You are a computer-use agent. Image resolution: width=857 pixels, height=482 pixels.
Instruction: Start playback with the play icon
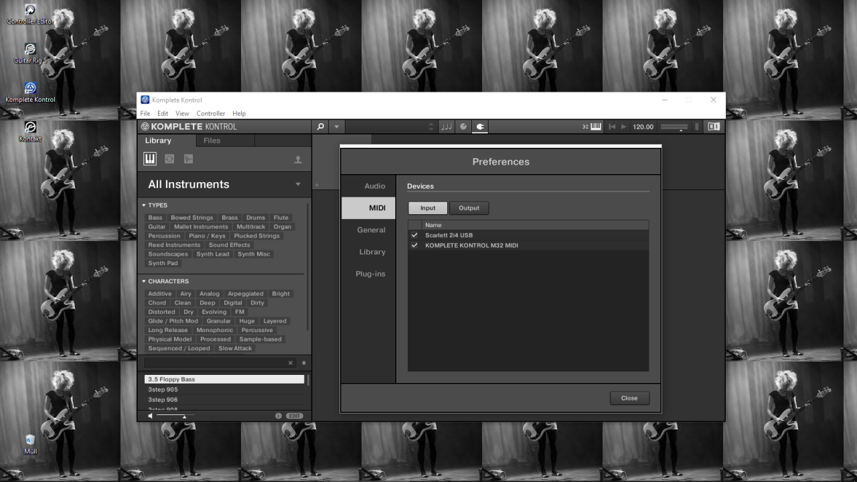coord(624,127)
